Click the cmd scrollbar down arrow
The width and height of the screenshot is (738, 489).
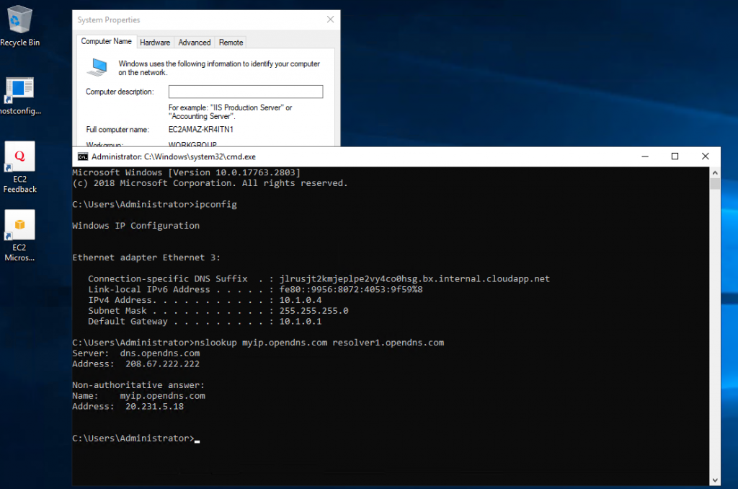tap(714, 479)
